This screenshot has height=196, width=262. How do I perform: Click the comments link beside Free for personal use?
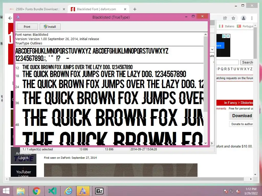click(221, 108)
